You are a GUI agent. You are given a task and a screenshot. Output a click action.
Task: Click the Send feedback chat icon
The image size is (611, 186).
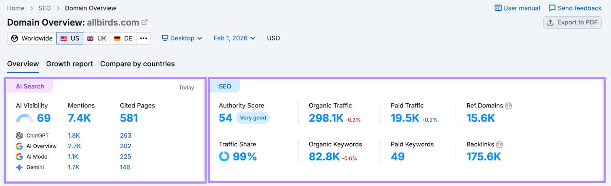pyautogui.click(x=552, y=8)
